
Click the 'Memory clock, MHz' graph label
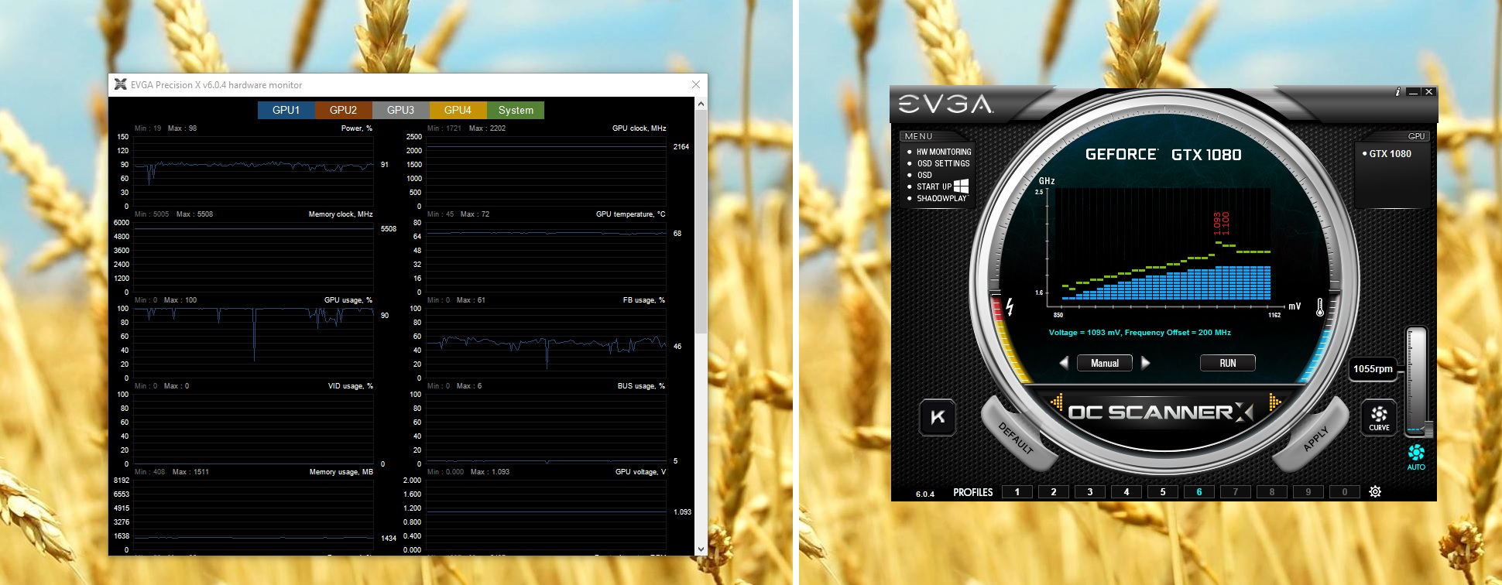point(341,214)
